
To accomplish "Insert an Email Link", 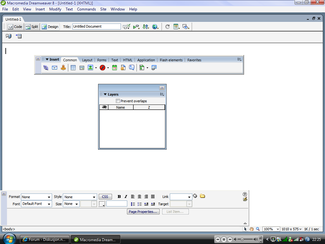I will tap(55, 68).
